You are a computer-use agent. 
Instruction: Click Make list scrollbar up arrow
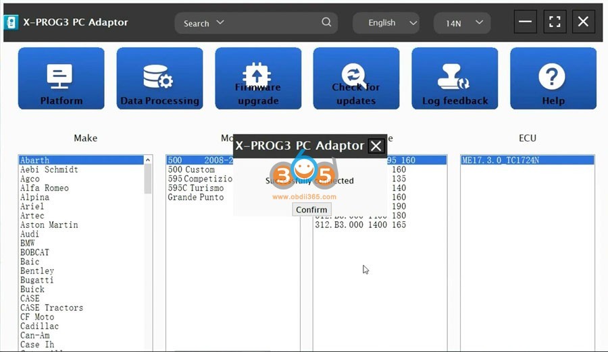point(148,160)
